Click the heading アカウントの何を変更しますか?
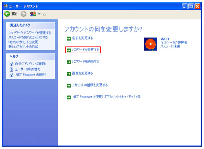Viewport: 204px width, 149px height. click(x=103, y=29)
